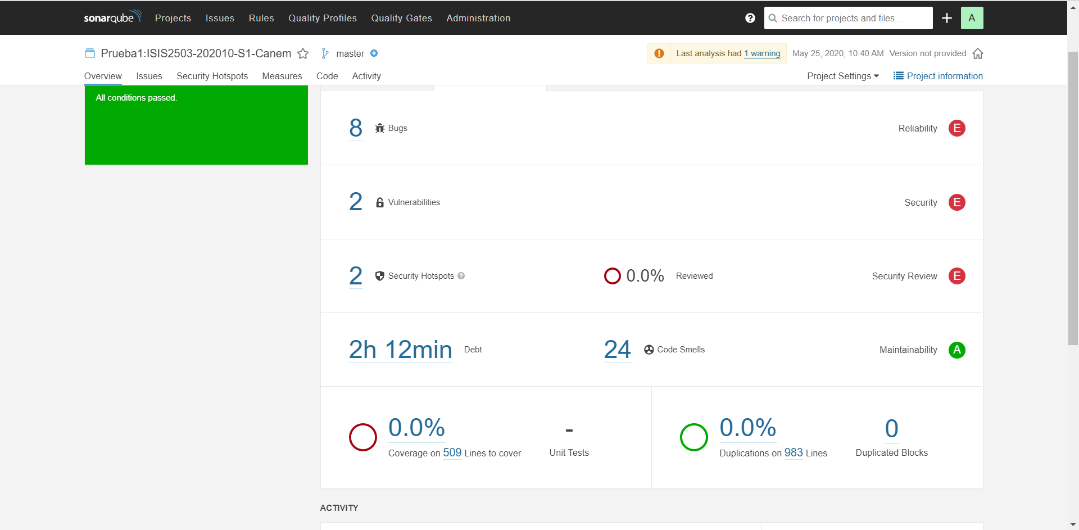
Task: Click the Version not provided text
Action: (928, 53)
